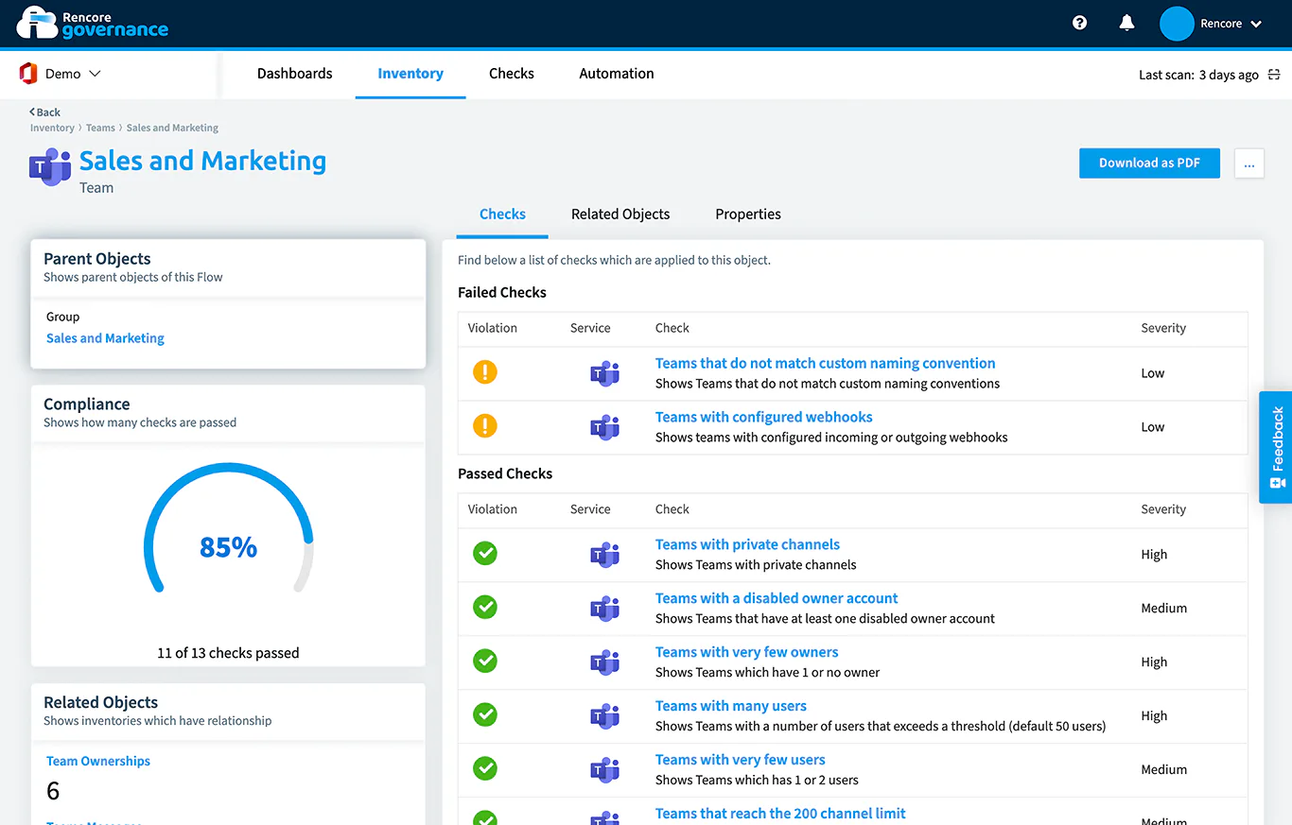Open the help question mark icon
This screenshot has height=825, width=1292.
coord(1080,24)
